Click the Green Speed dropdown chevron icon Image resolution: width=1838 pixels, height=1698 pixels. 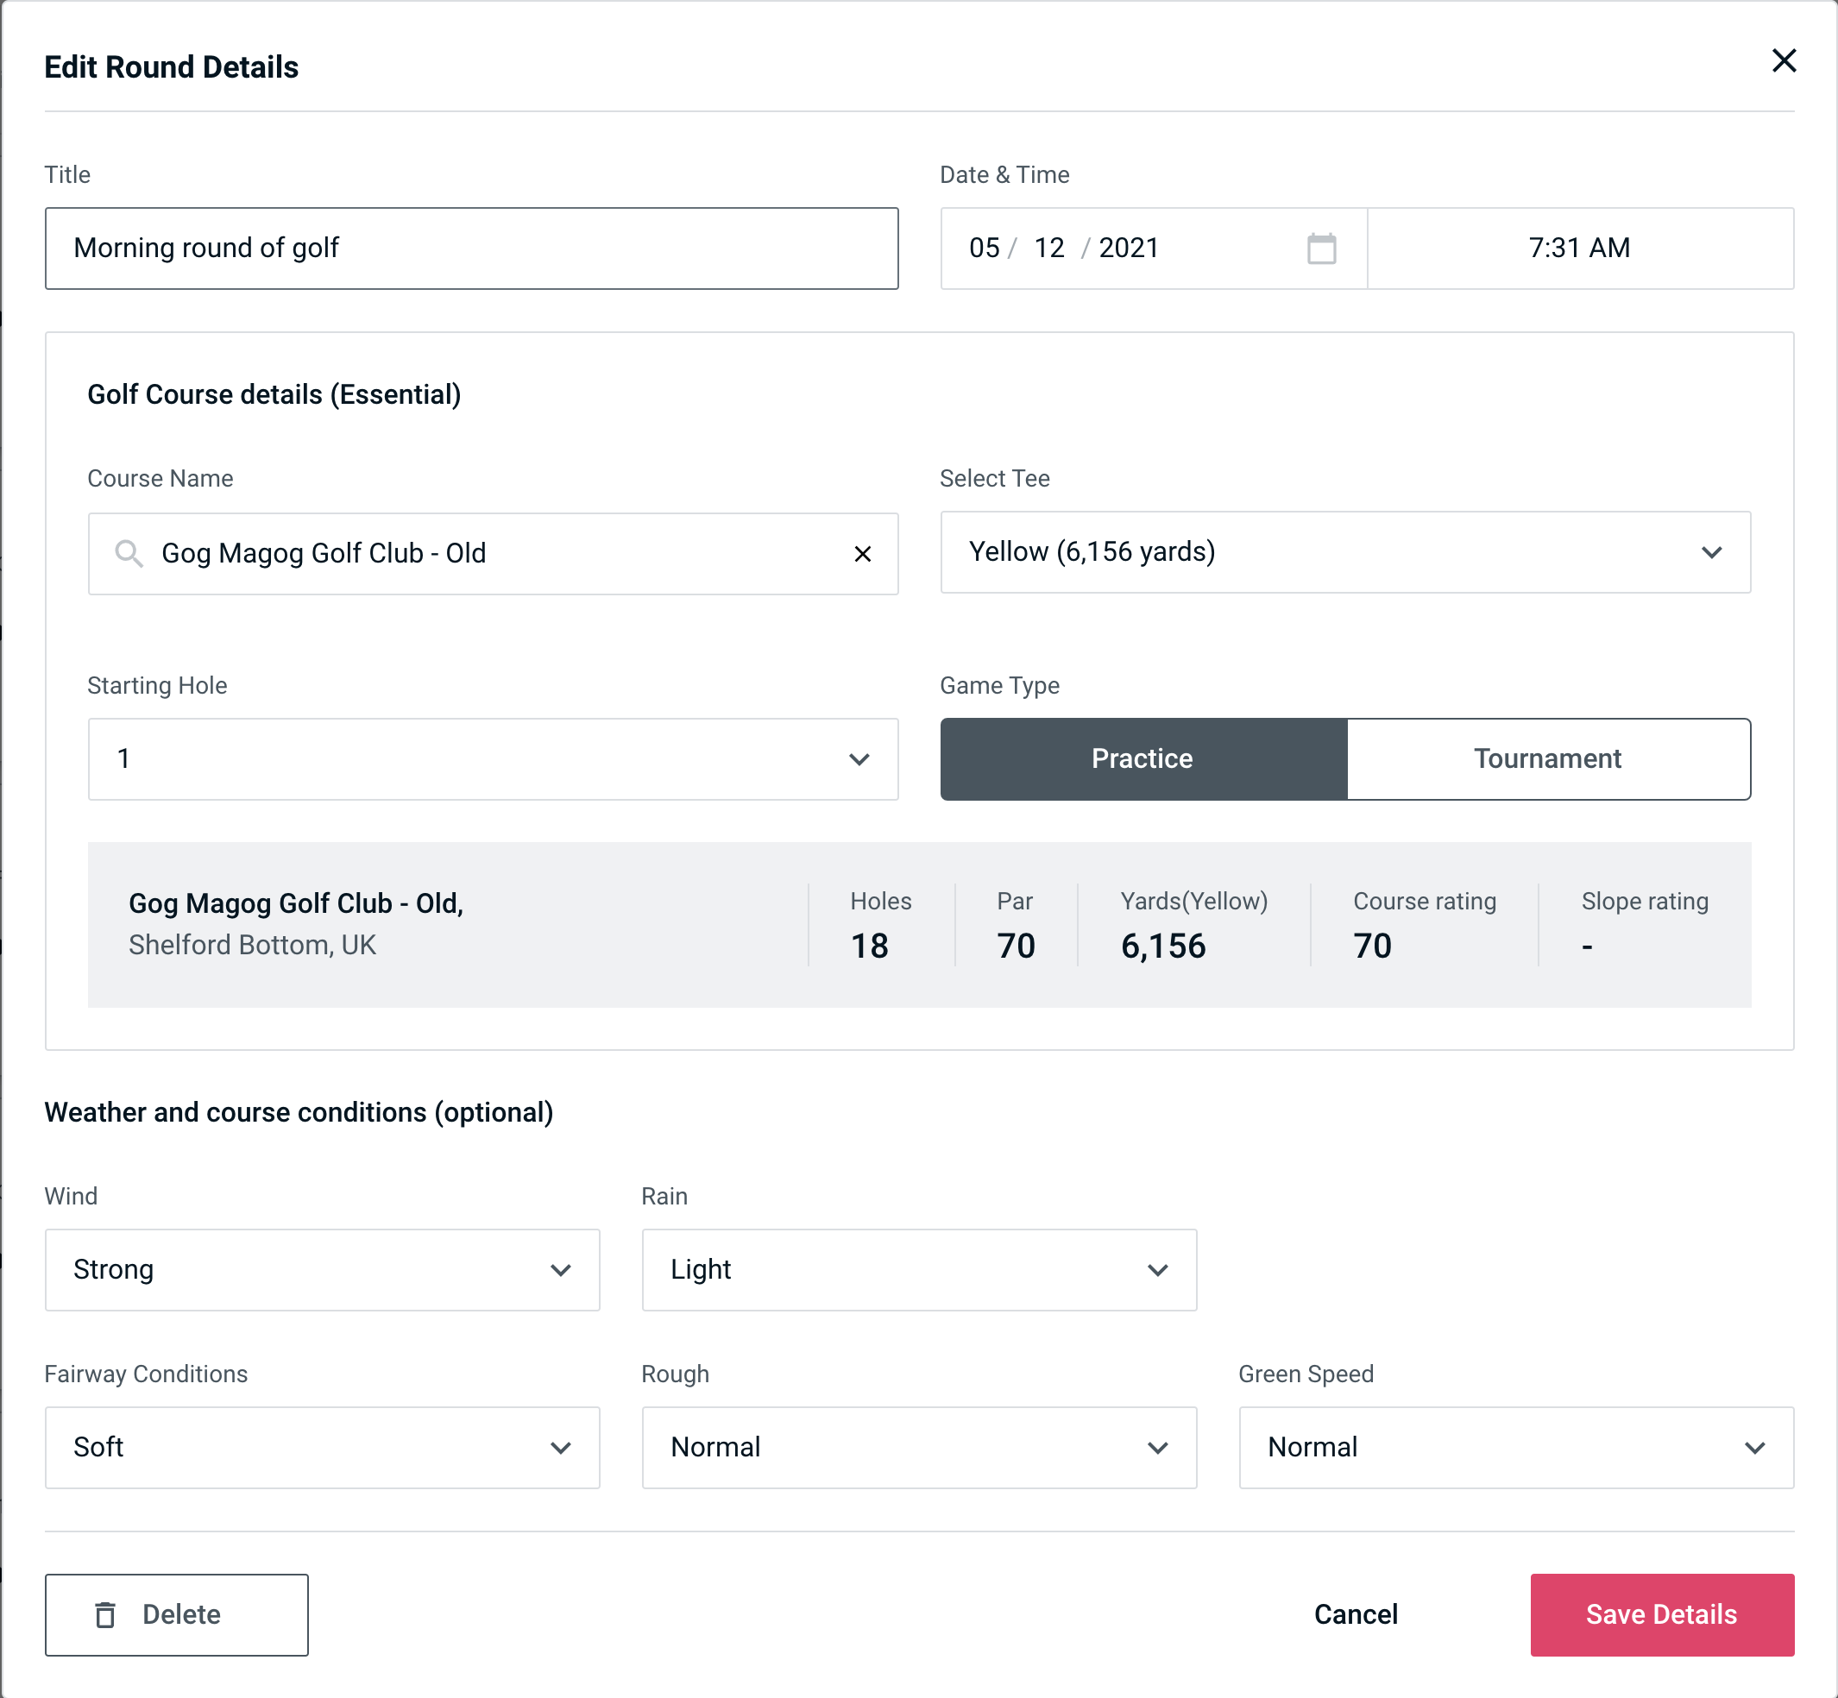tap(1756, 1447)
